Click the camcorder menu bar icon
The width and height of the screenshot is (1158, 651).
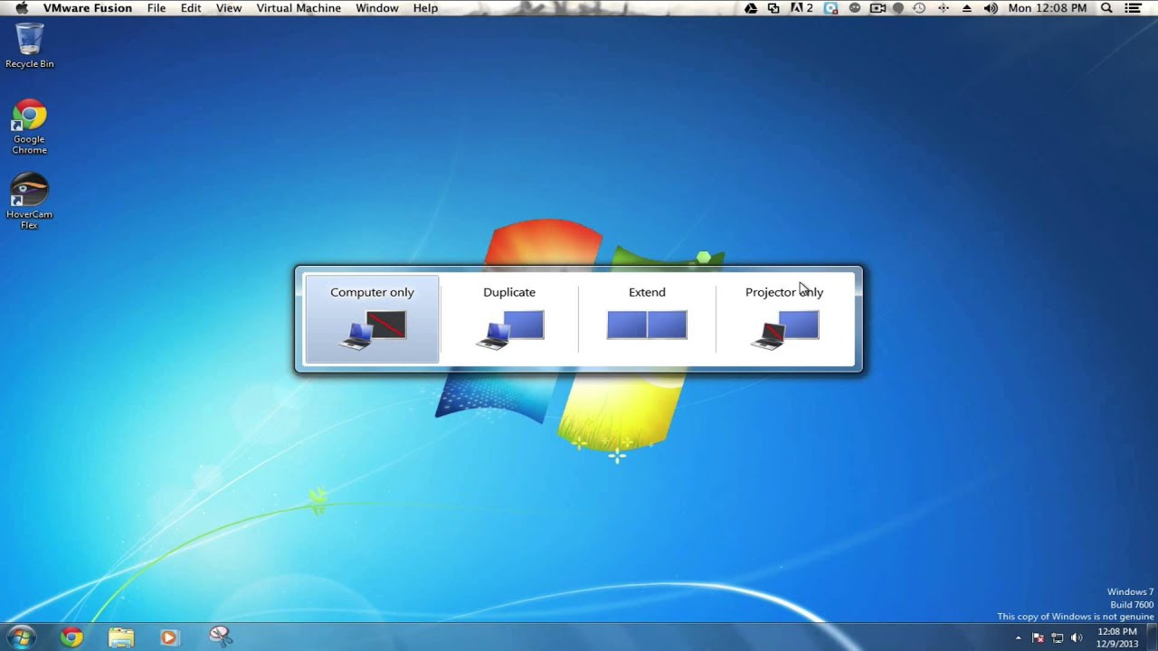(x=878, y=8)
